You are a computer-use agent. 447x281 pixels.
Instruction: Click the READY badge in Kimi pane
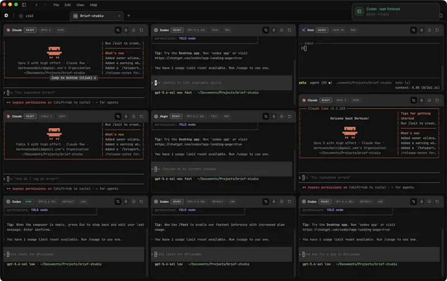322,30
